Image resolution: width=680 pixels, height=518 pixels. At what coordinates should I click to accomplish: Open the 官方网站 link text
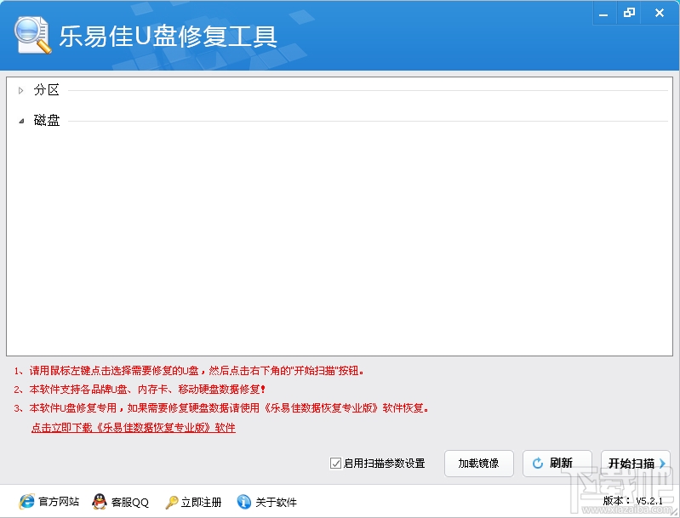[x=59, y=502]
